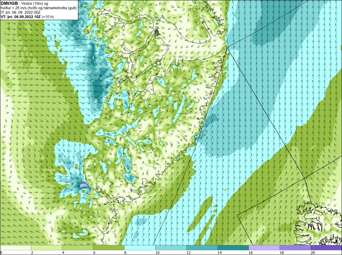
Task: Click the legend scale label 16
Action: [251, 253]
